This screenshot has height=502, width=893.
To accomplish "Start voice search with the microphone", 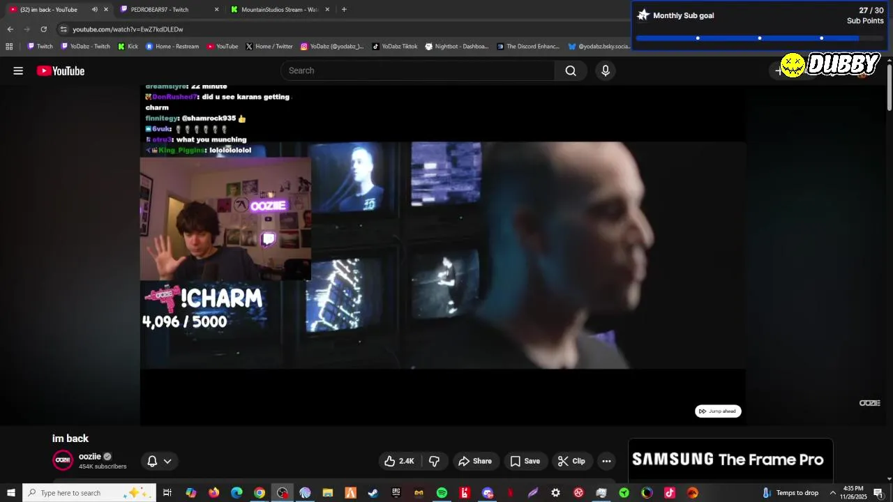I will click(606, 70).
